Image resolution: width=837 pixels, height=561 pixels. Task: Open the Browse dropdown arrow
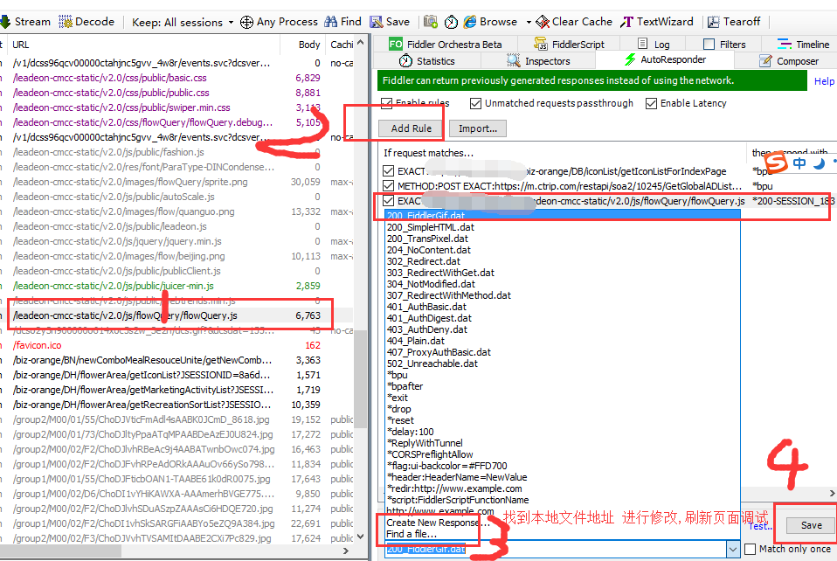[x=529, y=23]
